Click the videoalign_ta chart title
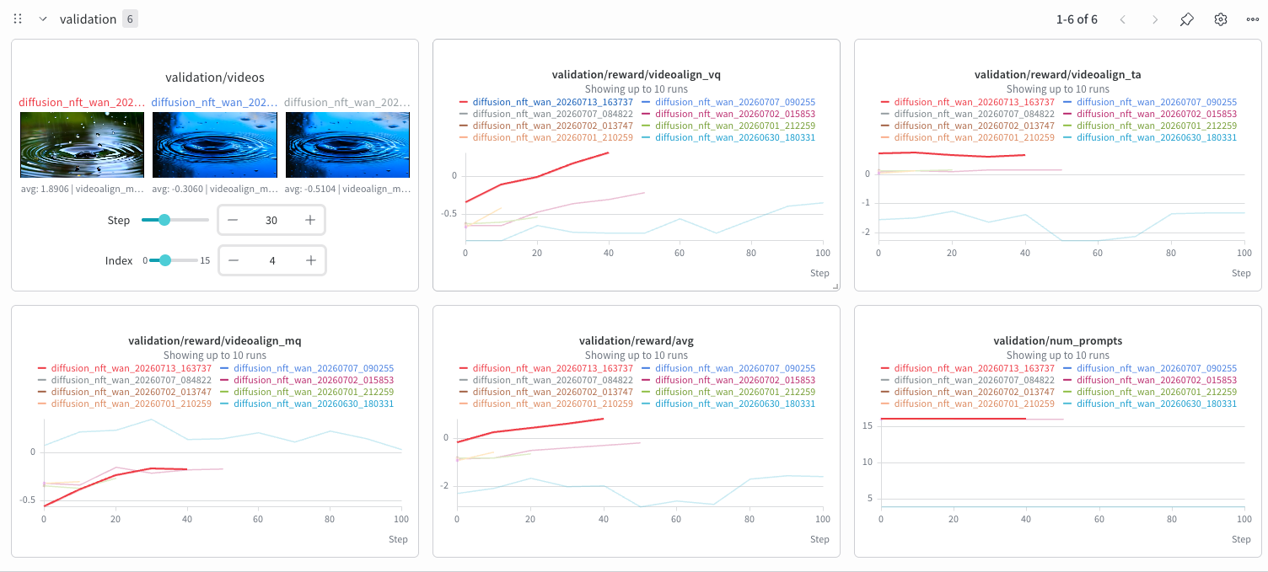The height and width of the screenshot is (572, 1268). tap(1057, 74)
